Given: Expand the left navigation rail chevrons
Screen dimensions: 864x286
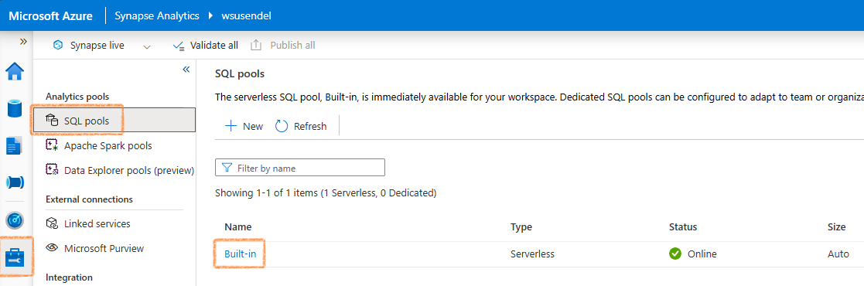Looking at the screenshot, I should (x=23, y=41).
